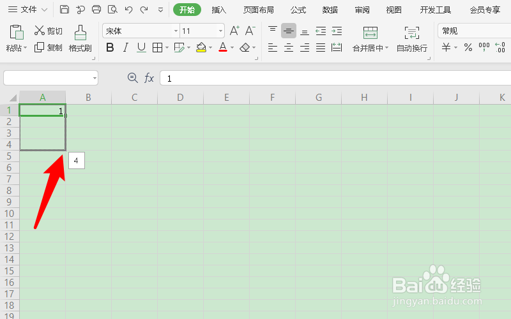Viewport: 511px width, 319px height.
Task: Open the font size 11 dropdown
Action: (x=220, y=31)
